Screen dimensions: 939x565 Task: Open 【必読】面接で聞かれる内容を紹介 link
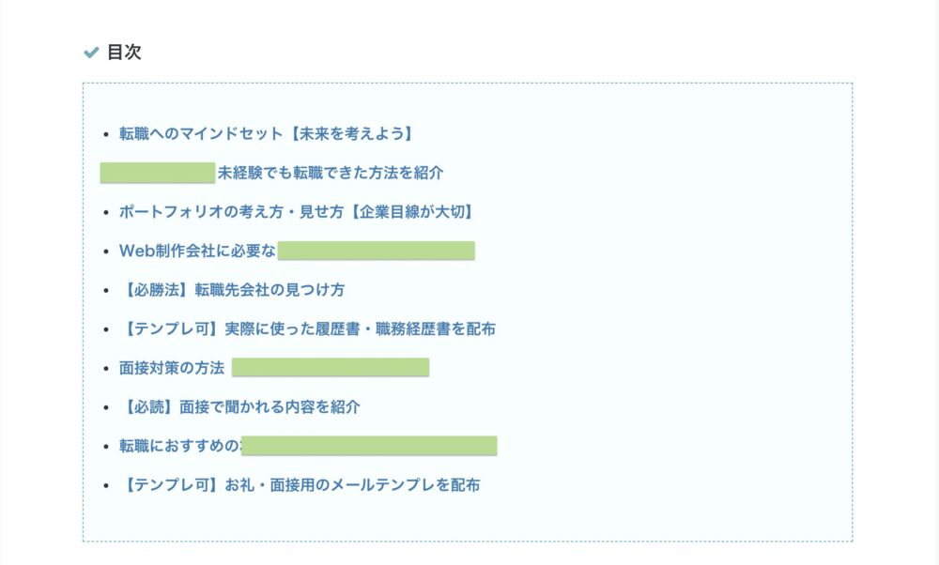point(239,407)
